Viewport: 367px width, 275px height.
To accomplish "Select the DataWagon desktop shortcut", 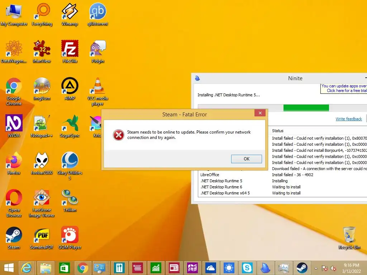I will point(14,52).
